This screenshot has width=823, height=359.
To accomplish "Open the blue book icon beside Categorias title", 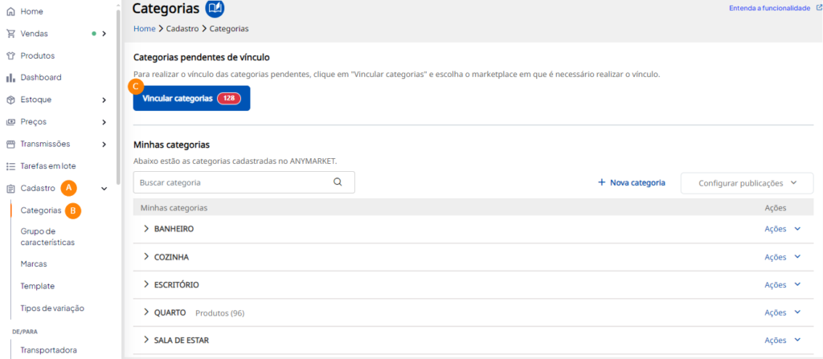I will (x=215, y=8).
